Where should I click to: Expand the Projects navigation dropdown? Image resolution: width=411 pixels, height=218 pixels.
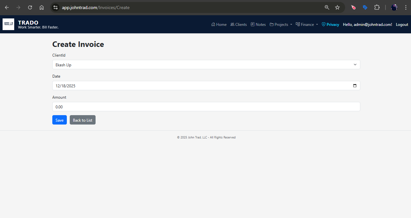point(281,24)
